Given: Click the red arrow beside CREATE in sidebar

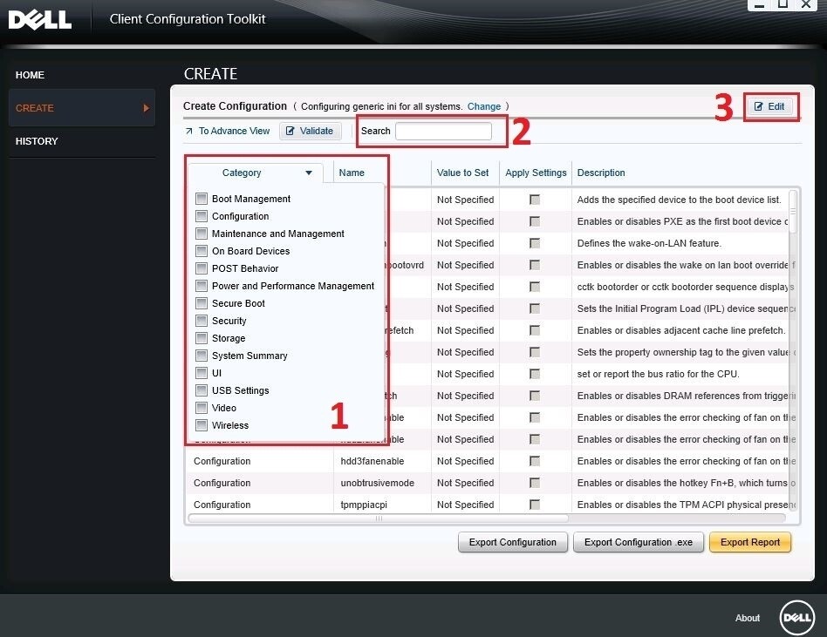Looking at the screenshot, I should coord(148,107).
